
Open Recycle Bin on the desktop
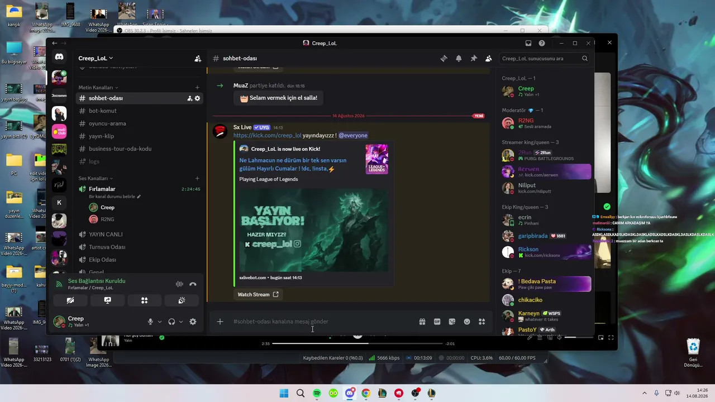pos(693,353)
